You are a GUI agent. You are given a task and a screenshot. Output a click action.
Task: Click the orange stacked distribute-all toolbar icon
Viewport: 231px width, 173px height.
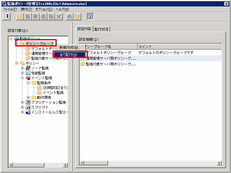tap(77, 16)
